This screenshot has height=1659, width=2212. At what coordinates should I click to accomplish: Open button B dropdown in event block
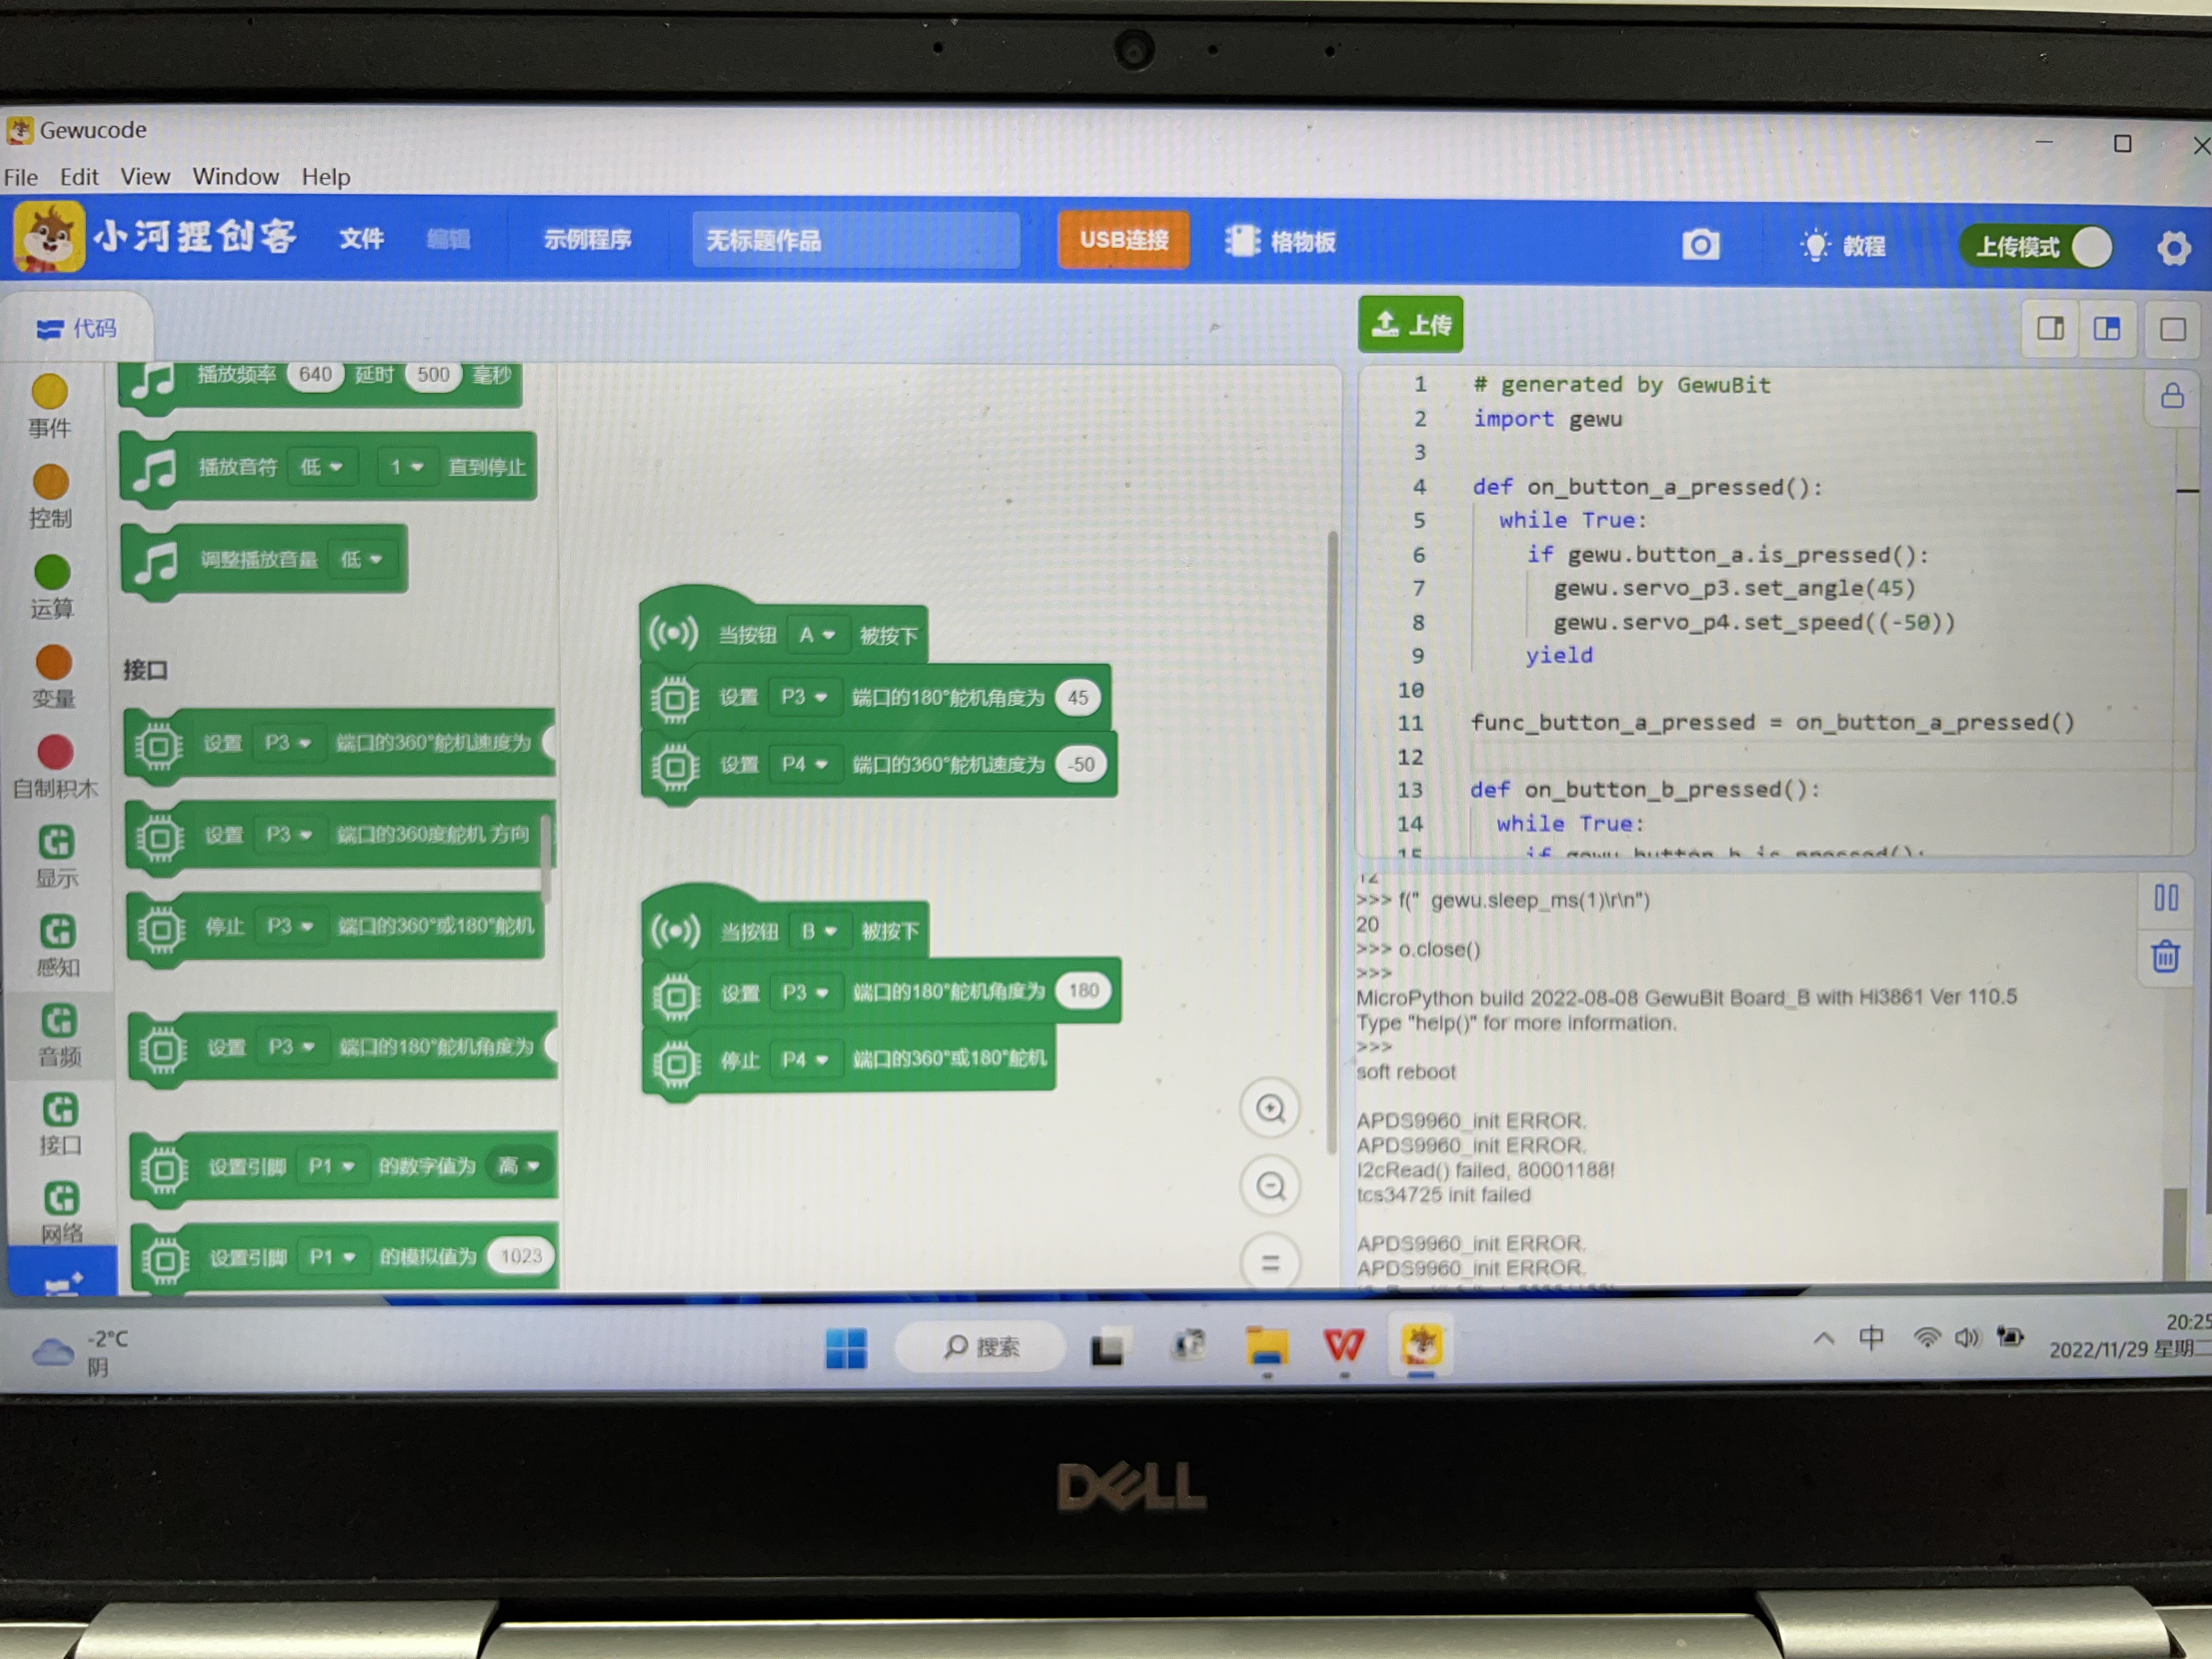coord(819,931)
